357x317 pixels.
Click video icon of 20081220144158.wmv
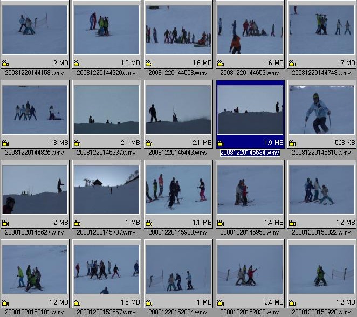pyautogui.click(x=5, y=64)
